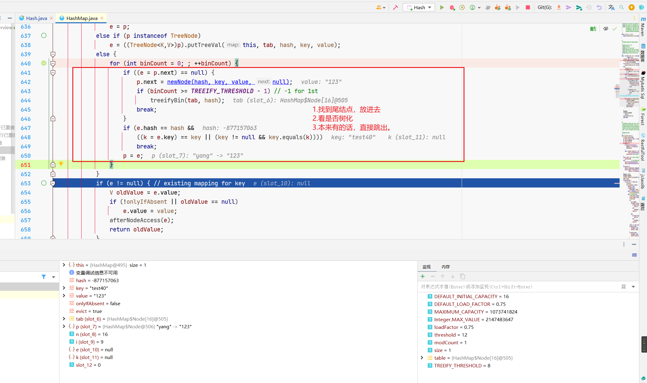Add new watch with green plus icon
647x383 pixels.
[x=423, y=276]
